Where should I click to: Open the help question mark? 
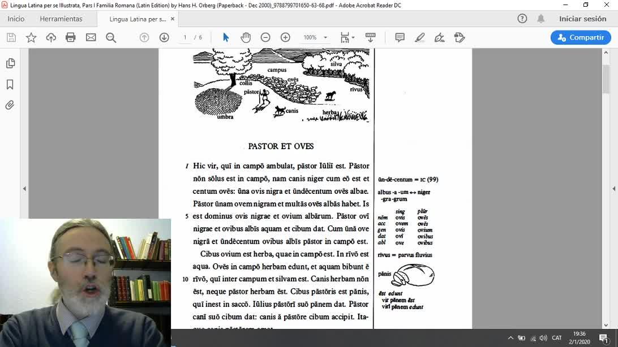[x=522, y=19]
